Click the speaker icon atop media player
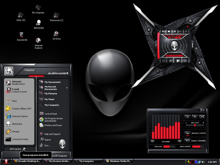 point(163,31)
